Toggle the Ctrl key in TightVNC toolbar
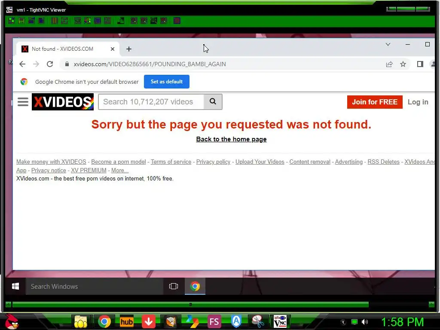The width and height of the screenshot is (440, 330). coord(98,21)
